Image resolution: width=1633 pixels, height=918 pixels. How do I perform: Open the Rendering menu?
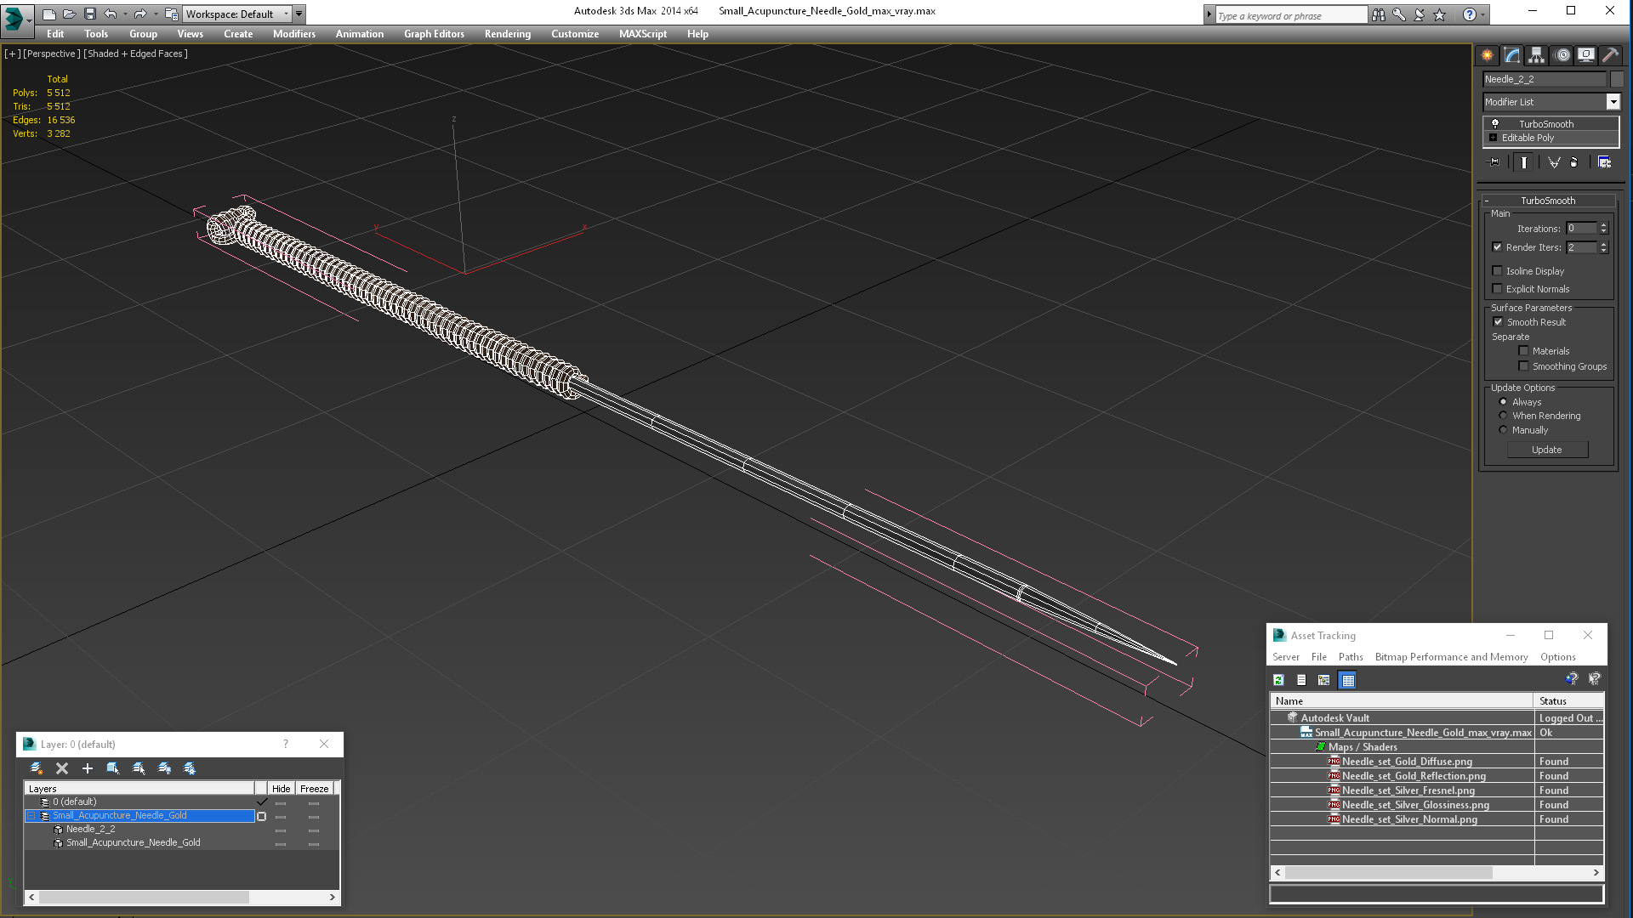click(x=508, y=34)
